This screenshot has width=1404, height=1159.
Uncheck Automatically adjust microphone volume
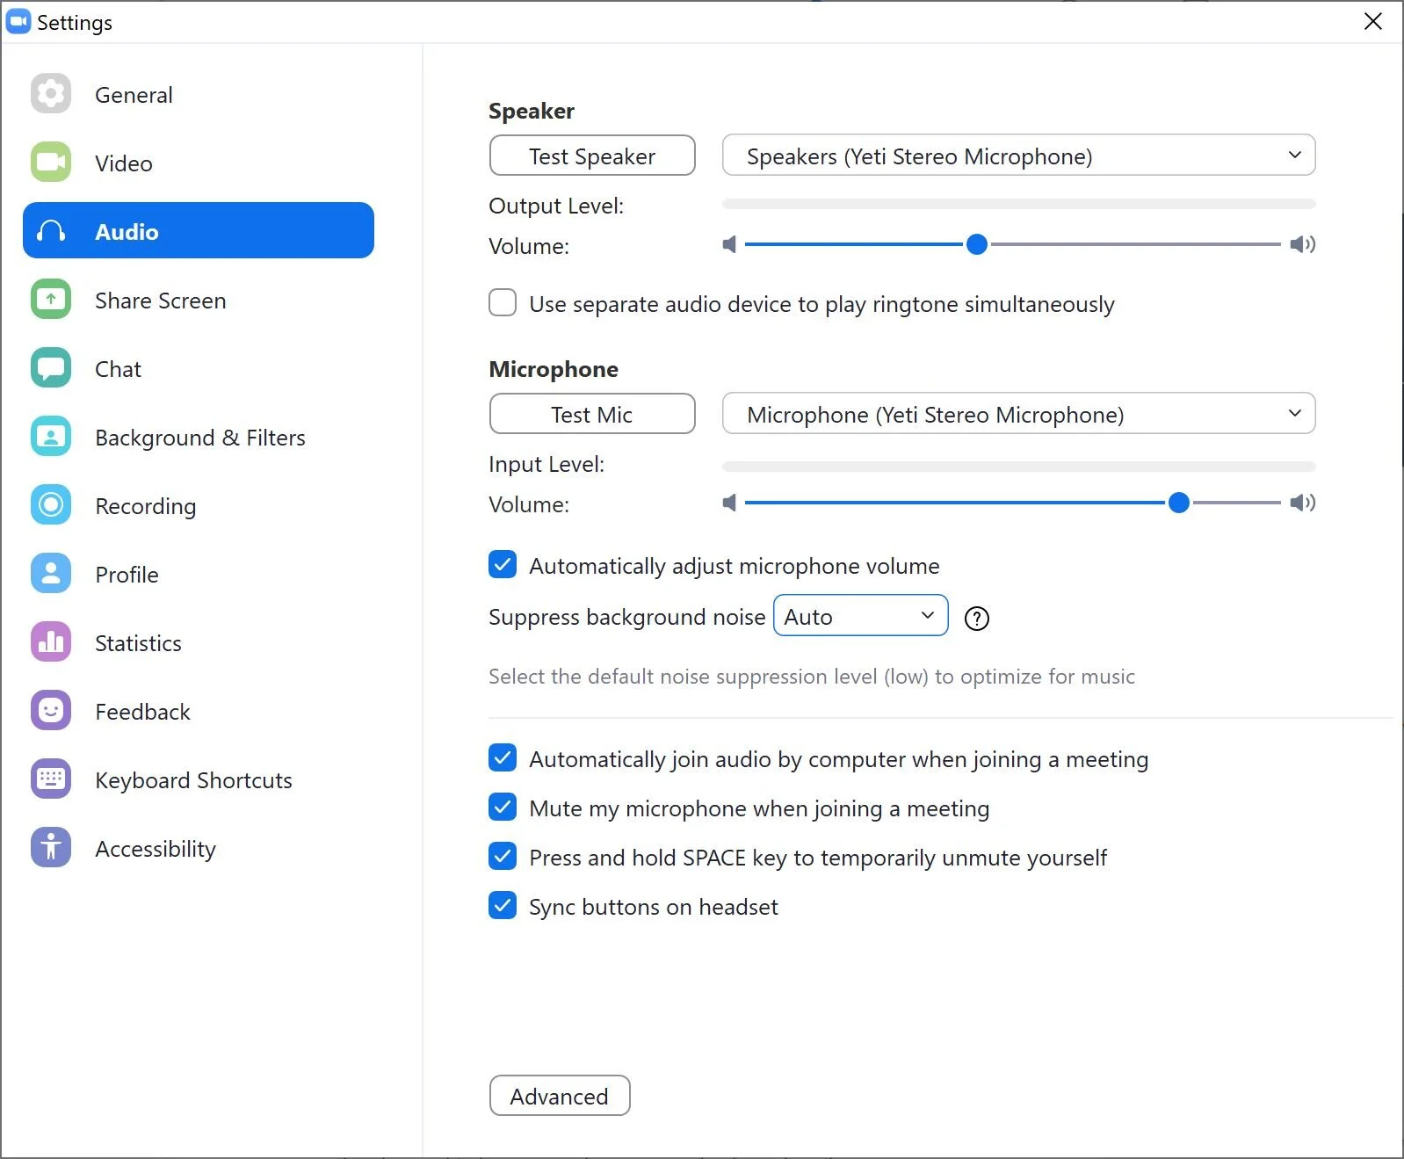pyautogui.click(x=503, y=564)
